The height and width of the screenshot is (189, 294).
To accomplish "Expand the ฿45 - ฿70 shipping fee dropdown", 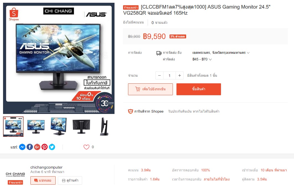I will (202, 59).
